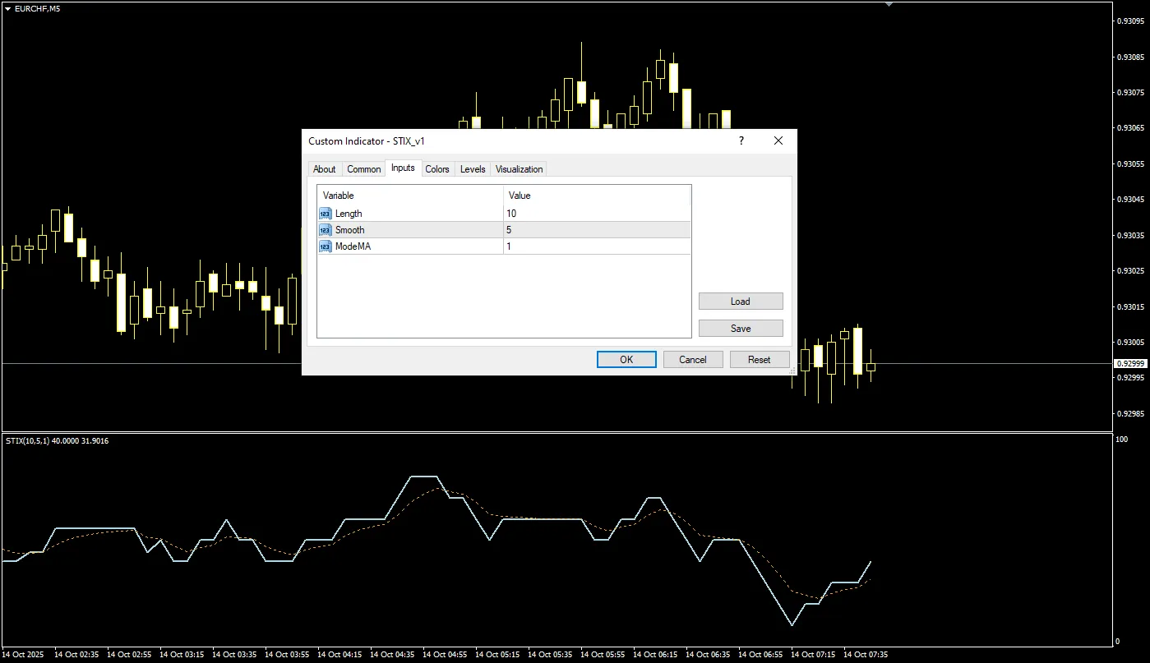Viewport: 1150px width, 663px height.
Task: Select the Length value field showing 10
Action: click(x=596, y=214)
